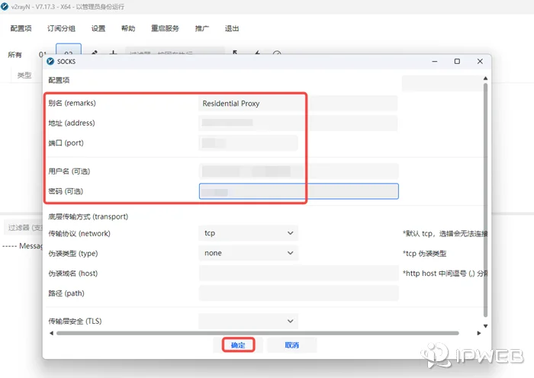Select the 所有 subscription group tab

point(14,54)
